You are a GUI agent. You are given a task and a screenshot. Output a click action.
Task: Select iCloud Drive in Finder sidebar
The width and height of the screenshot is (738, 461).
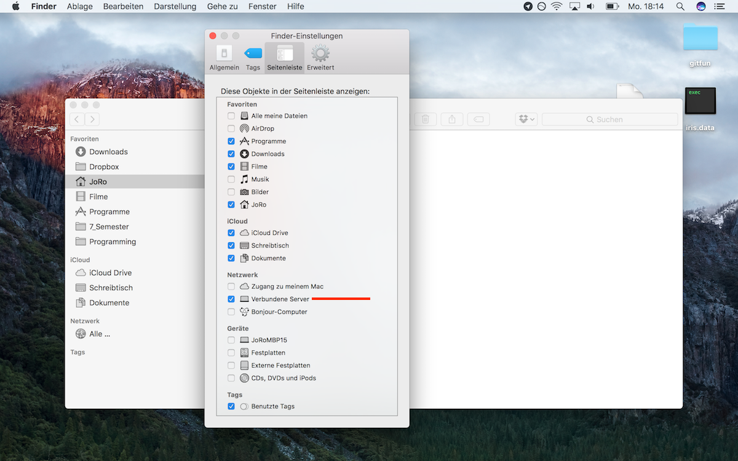point(110,273)
